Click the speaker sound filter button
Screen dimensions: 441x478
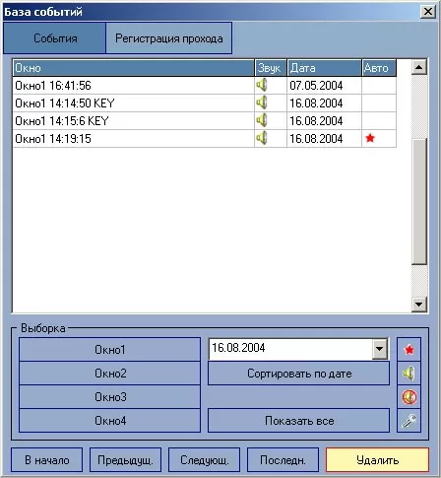[x=409, y=374]
